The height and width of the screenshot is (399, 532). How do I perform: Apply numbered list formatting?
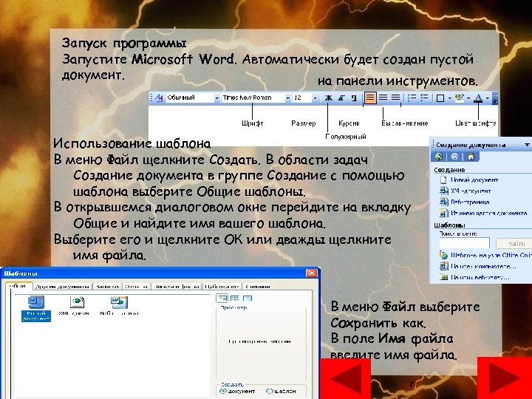pos(412,98)
